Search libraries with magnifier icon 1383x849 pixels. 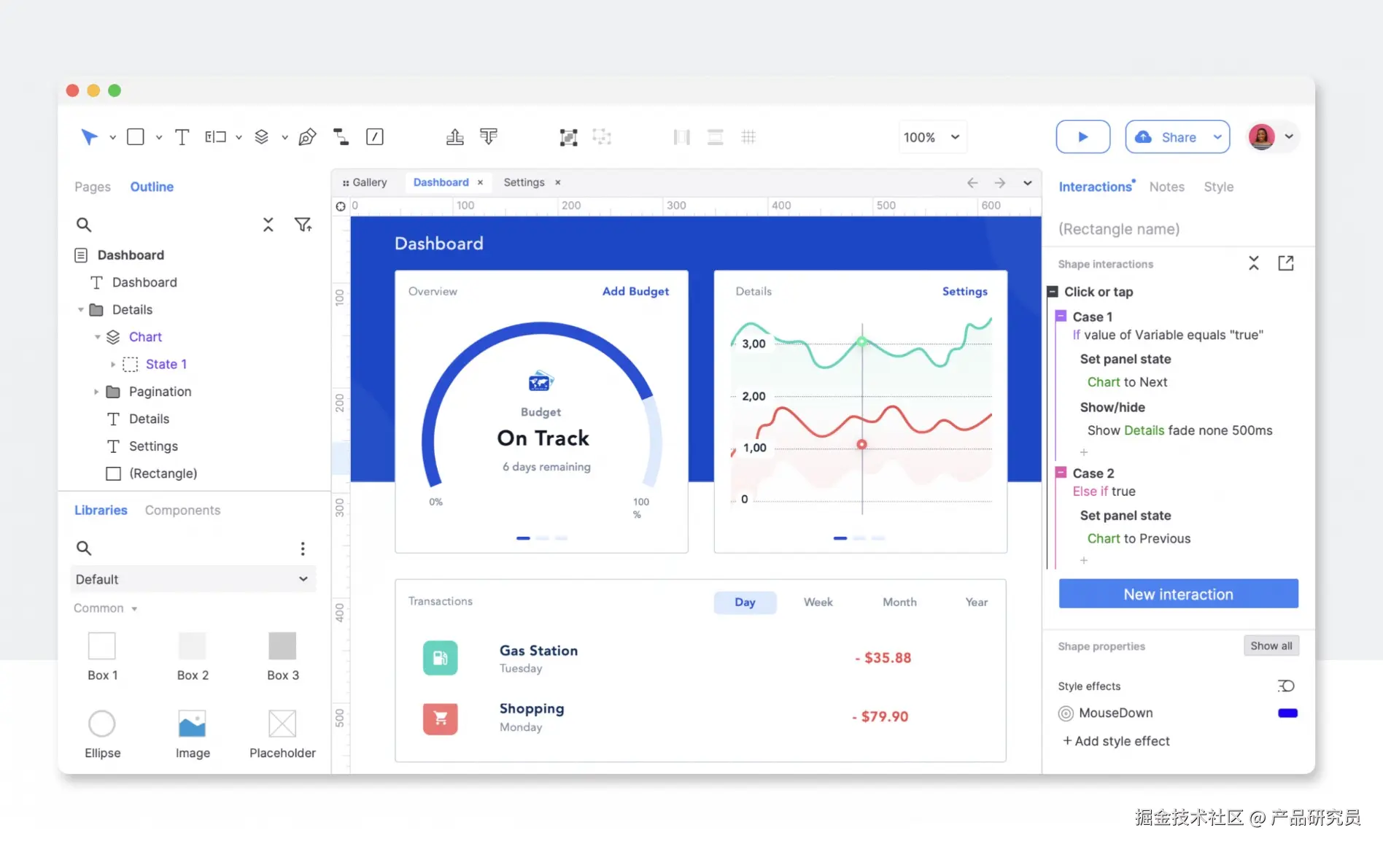point(84,548)
